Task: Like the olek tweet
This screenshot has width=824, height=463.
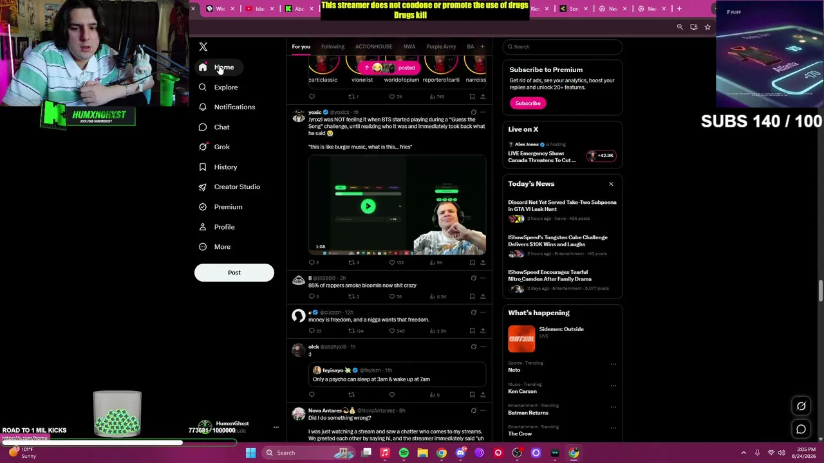Action: tap(392, 394)
